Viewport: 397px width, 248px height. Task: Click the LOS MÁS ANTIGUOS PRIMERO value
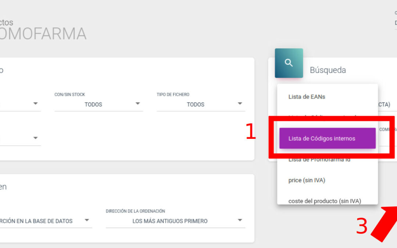(170, 221)
